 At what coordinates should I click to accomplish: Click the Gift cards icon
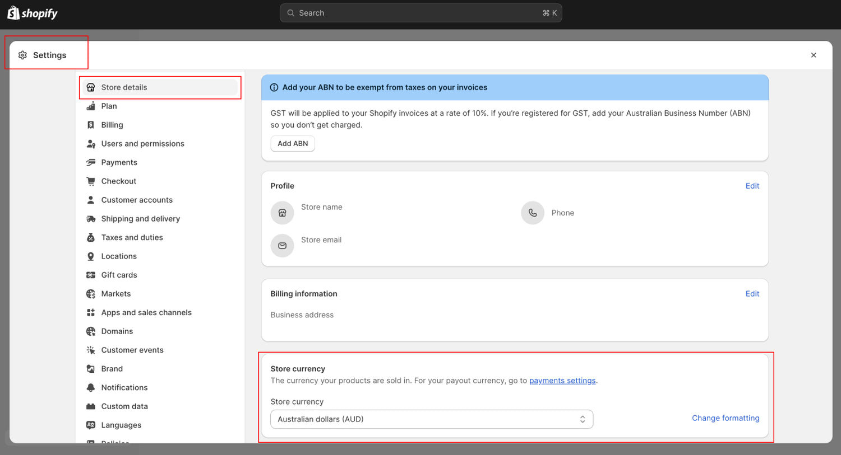click(91, 275)
